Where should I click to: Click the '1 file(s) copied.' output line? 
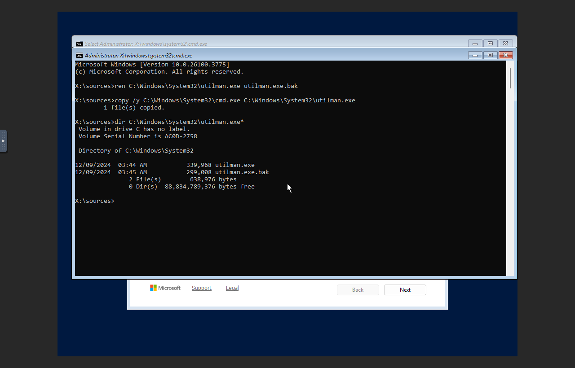pyautogui.click(x=134, y=108)
